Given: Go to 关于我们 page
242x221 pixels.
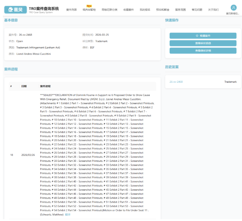Looking at the screenshot, I should 213,10.
